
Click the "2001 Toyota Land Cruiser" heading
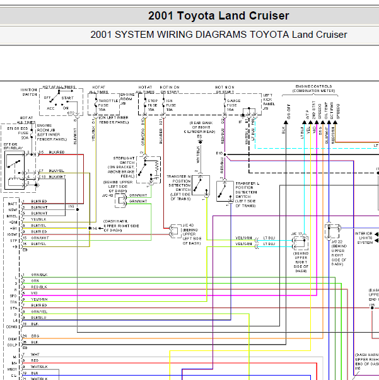(218, 16)
